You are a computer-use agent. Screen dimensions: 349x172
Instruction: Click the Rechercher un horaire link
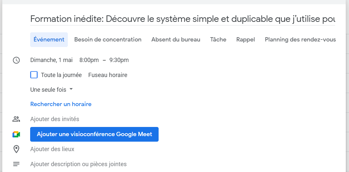point(61,104)
